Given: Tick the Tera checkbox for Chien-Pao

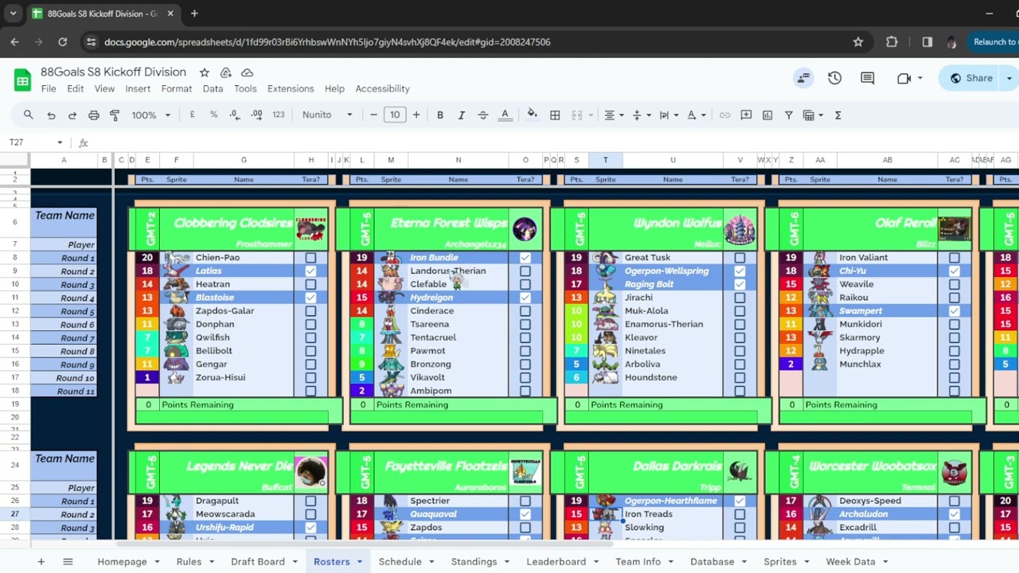Looking at the screenshot, I should tap(310, 258).
